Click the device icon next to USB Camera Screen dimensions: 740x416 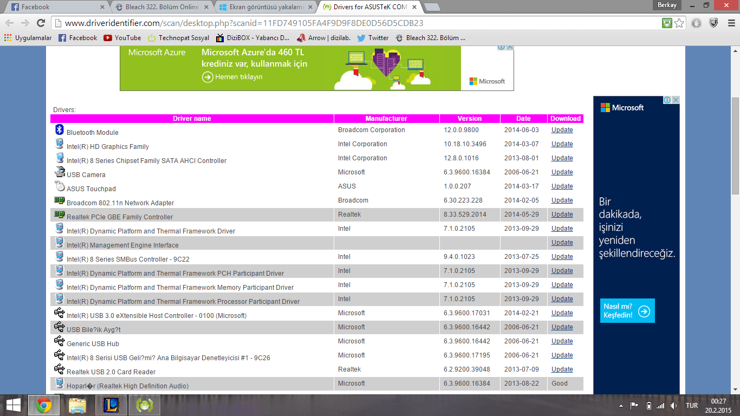(x=60, y=172)
